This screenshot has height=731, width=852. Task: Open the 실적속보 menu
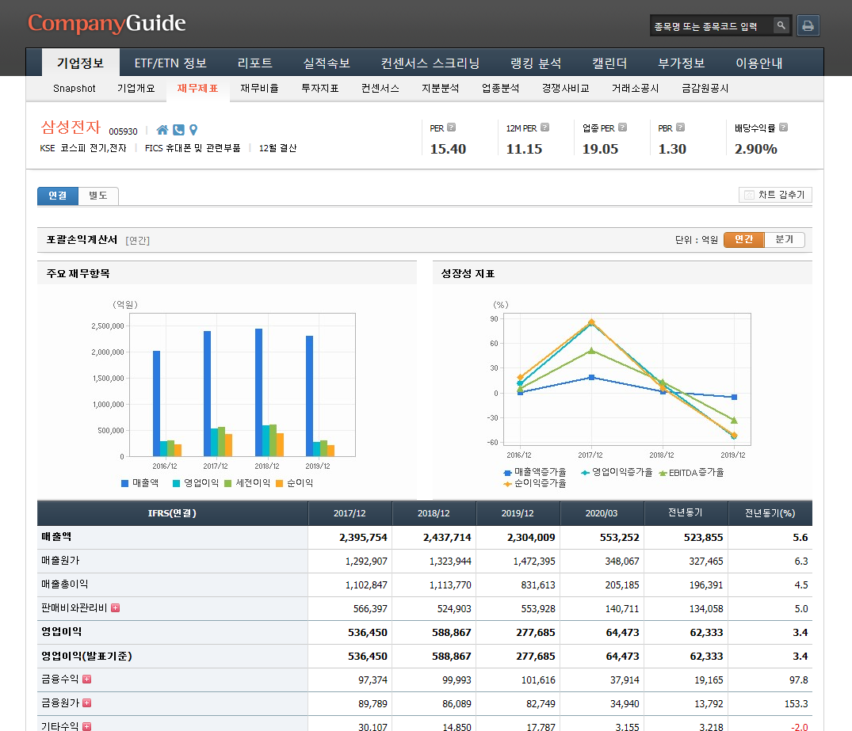327,63
